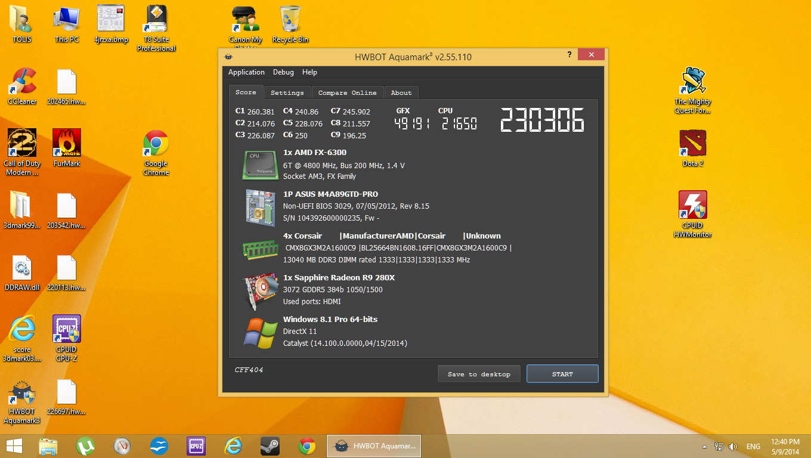Click the question mark help button in title bar
Image resolution: width=811 pixels, height=458 pixels.
(x=569, y=54)
